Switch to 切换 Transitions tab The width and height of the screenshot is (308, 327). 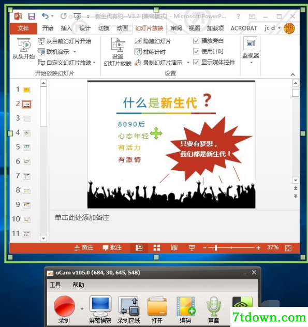click(x=104, y=28)
